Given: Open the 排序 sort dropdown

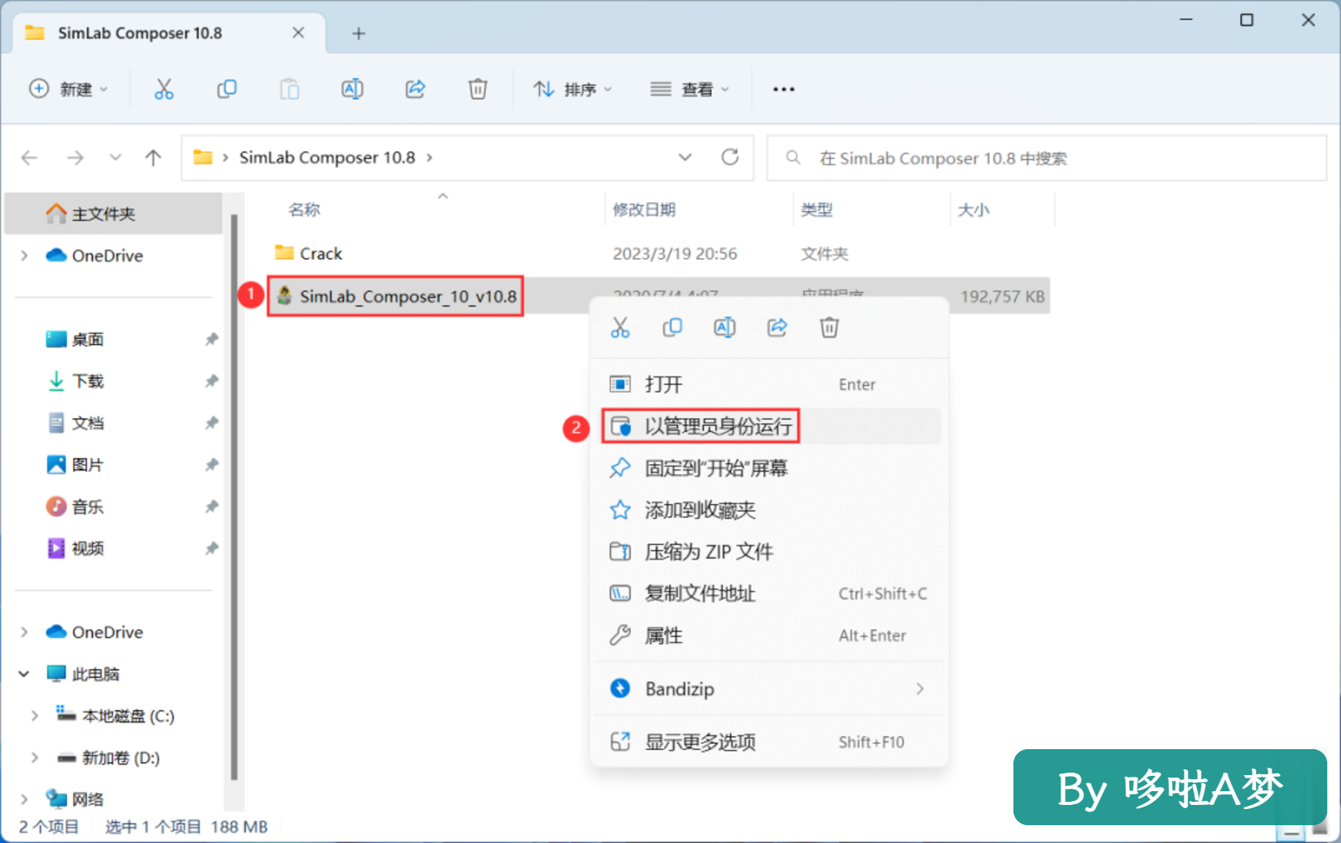Looking at the screenshot, I should coord(572,89).
